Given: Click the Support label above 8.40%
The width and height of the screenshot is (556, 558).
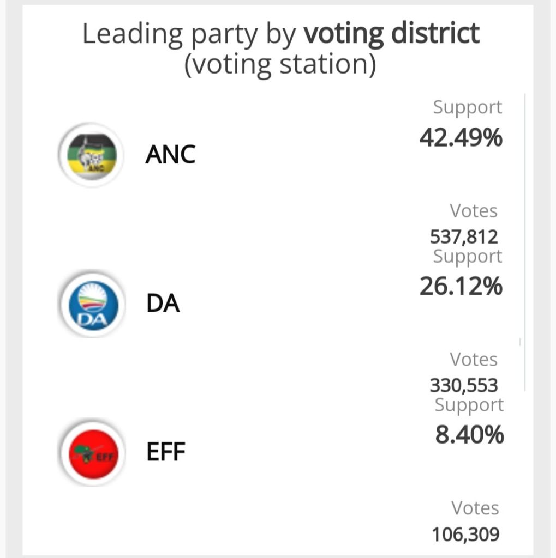Looking at the screenshot, I should [469, 405].
